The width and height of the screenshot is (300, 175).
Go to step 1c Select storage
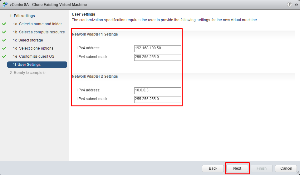coord(28,40)
